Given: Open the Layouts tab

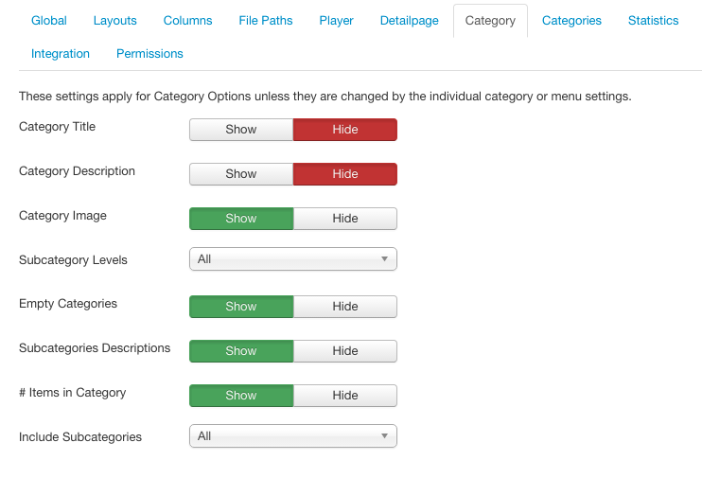Looking at the screenshot, I should (115, 21).
